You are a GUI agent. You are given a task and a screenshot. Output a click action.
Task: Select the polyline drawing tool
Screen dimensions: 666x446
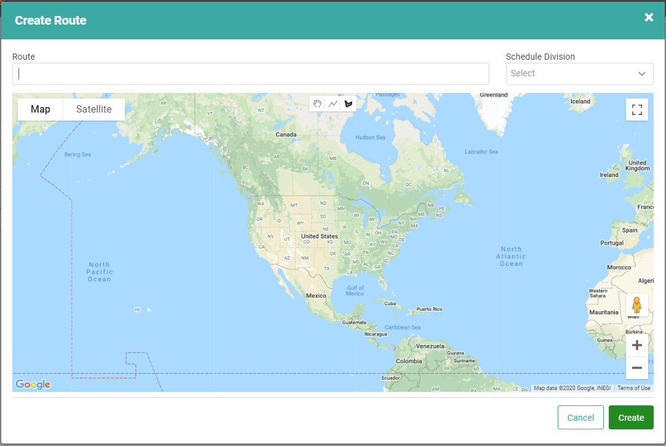(333, 103)
